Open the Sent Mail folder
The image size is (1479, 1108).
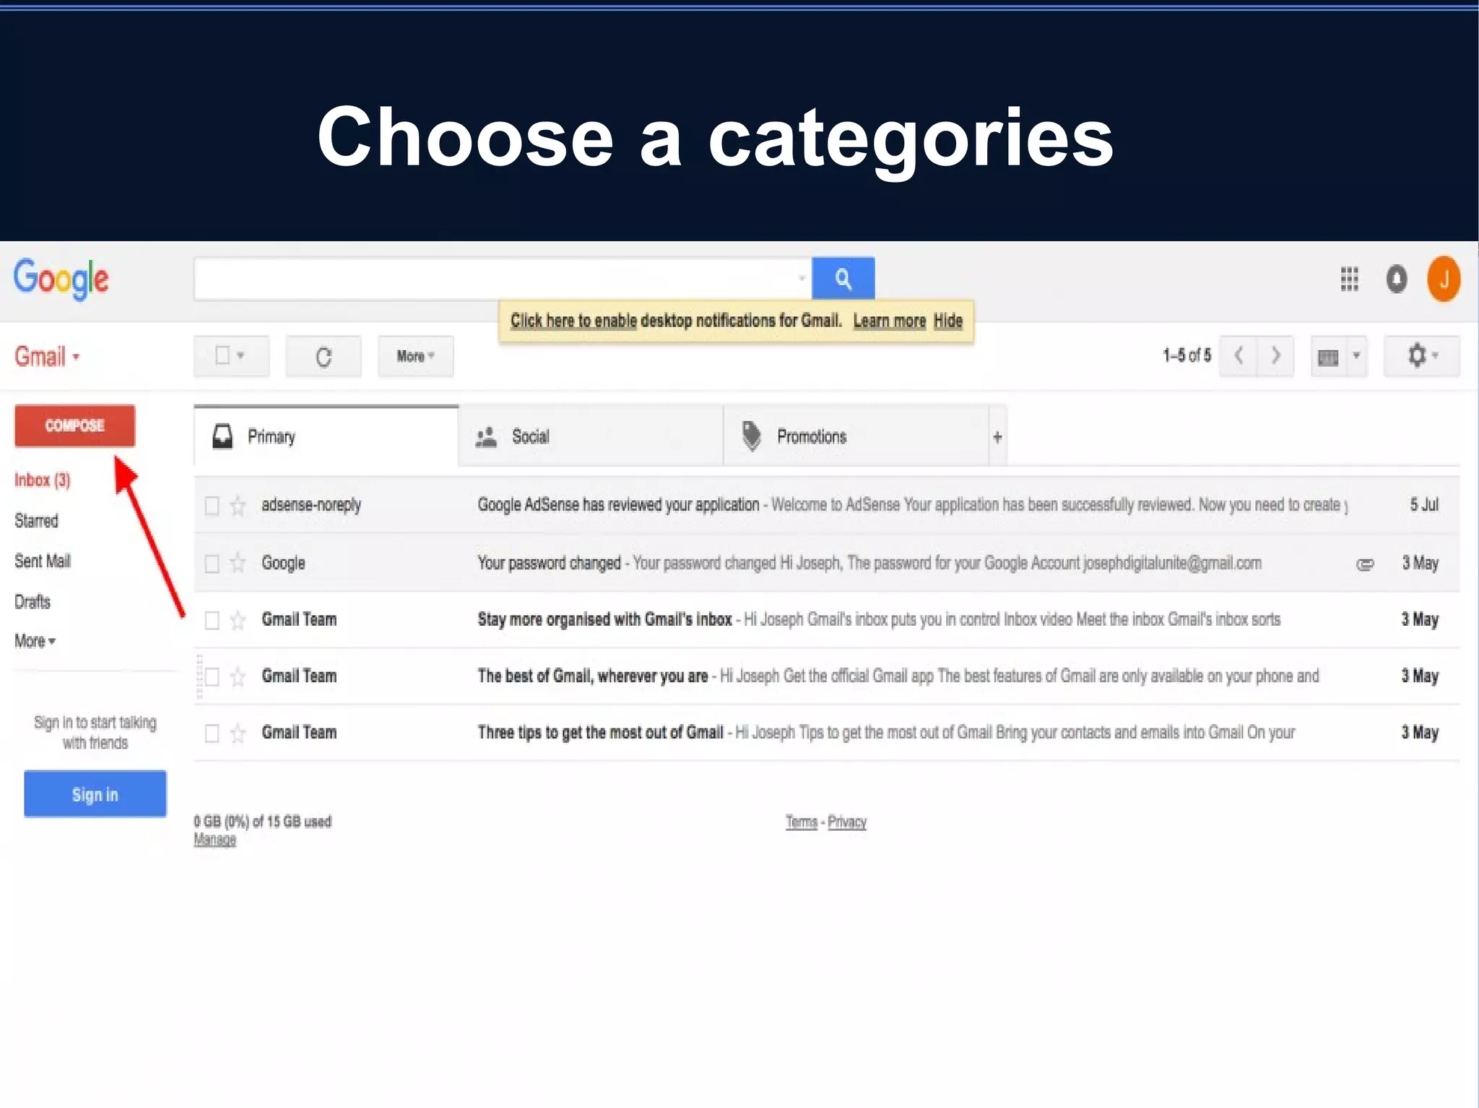(x=43, y=561)
